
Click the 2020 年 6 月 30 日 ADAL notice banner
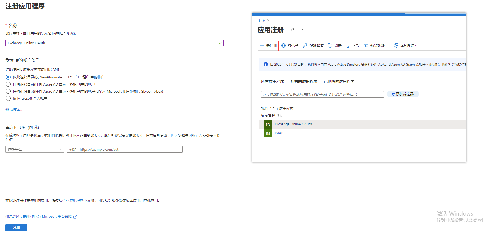363,64
